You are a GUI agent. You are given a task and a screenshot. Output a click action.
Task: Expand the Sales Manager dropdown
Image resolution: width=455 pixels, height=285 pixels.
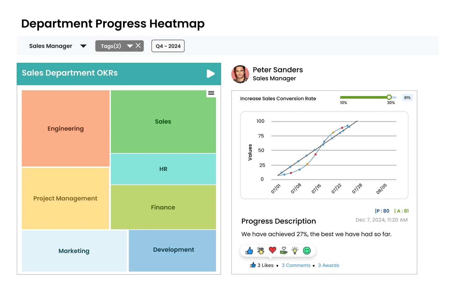pyautogui.click(x=83, y=46)
